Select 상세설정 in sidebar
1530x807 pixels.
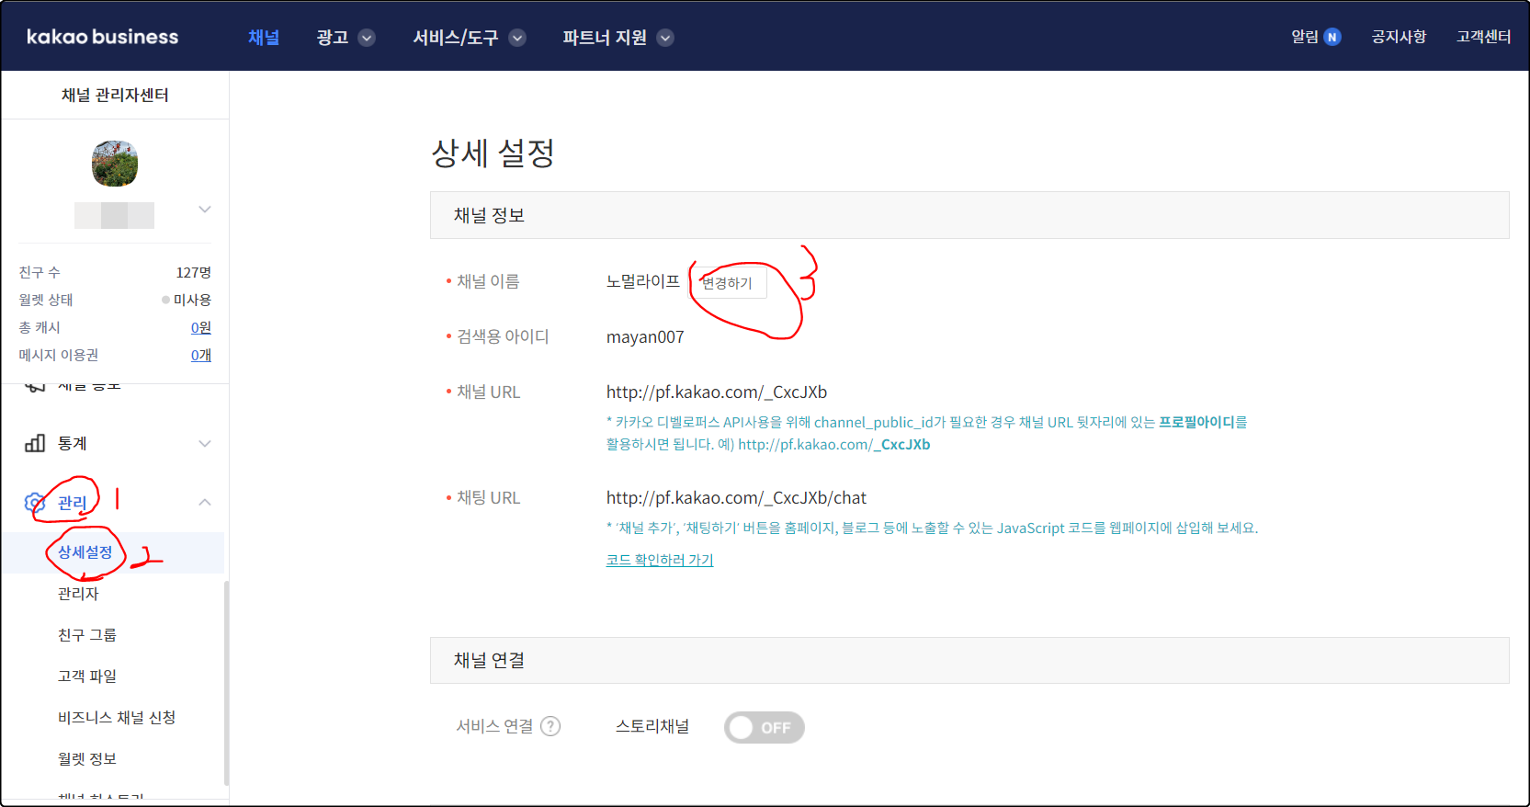(85, 551)
